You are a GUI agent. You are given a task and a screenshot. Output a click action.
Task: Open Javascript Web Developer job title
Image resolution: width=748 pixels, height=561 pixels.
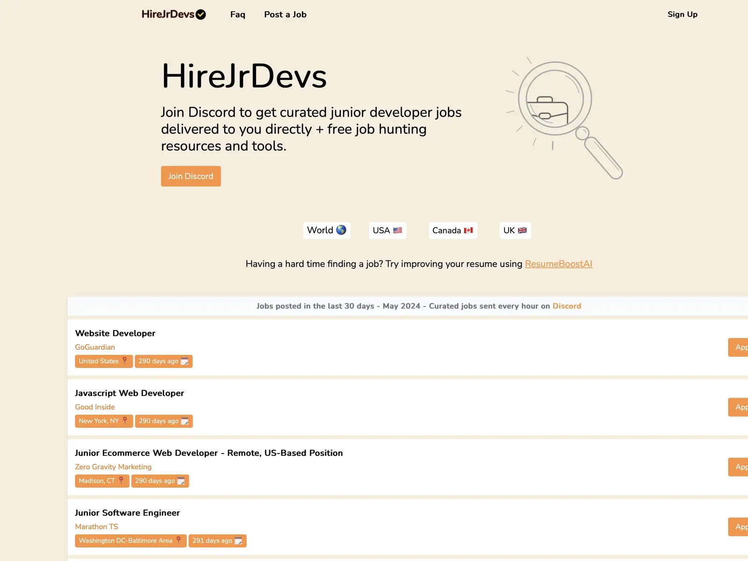(x=129, y=393)
